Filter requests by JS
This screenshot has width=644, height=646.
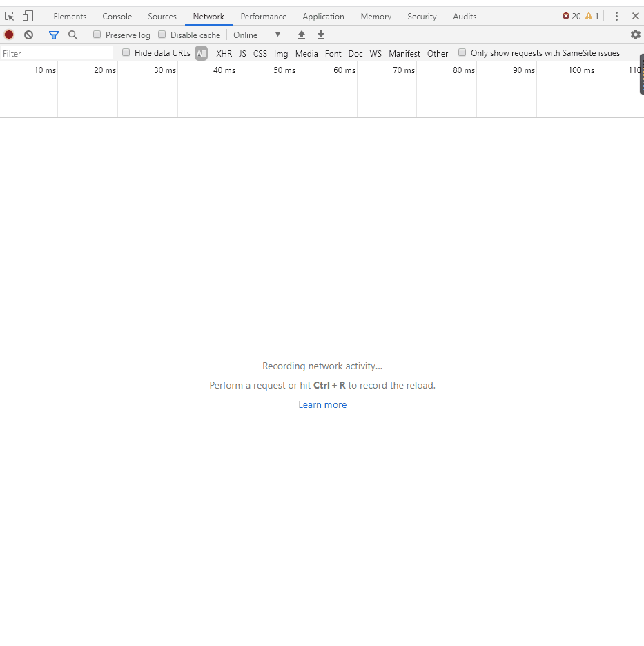[243, 54]
